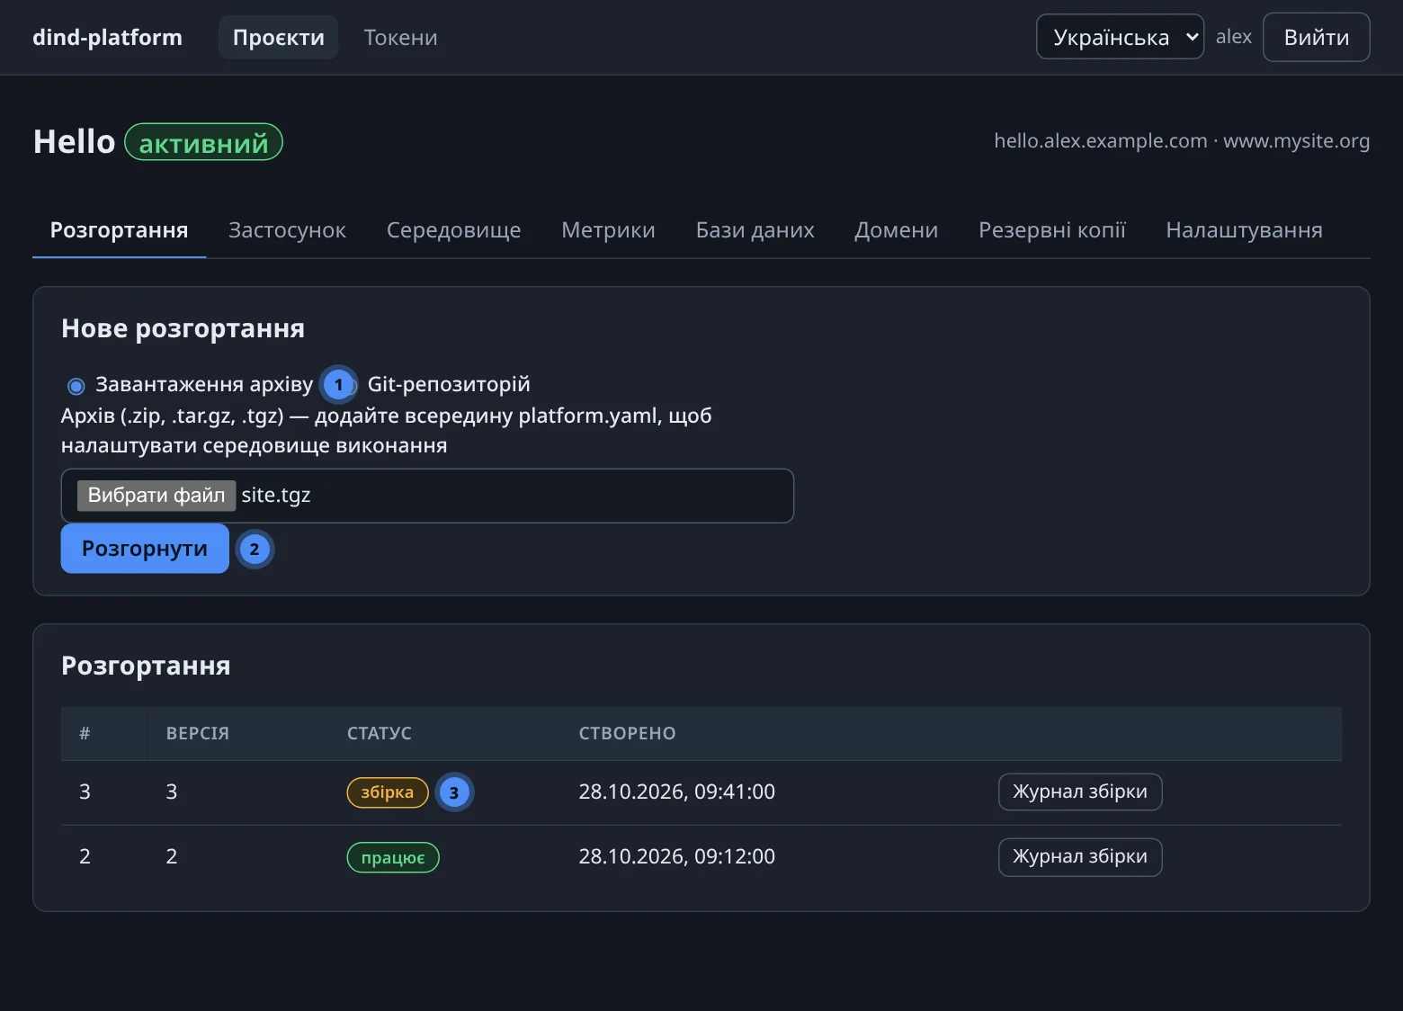Open Журнал збірки for deployment 3
This screenshot has height=1011, width=1403.
[1079, 792]
